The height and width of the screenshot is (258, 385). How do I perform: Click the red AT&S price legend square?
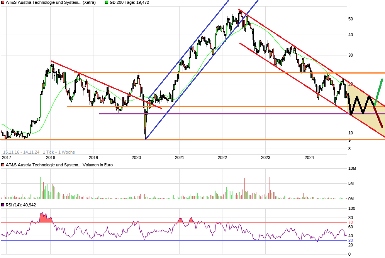[3, 2]
